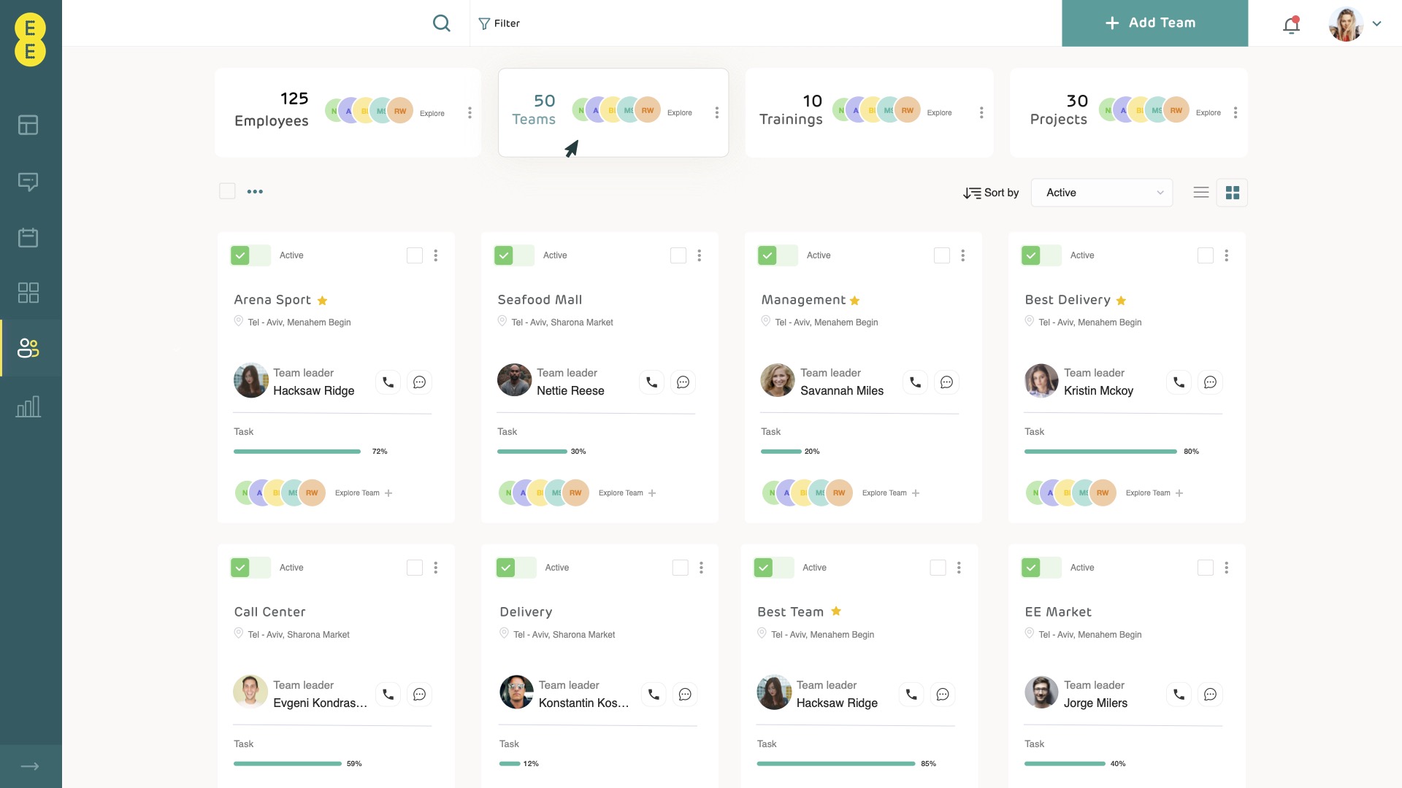Expand the user profile chevron
The height and width of the screenshot is (788, 1402).
(1377, 23)
